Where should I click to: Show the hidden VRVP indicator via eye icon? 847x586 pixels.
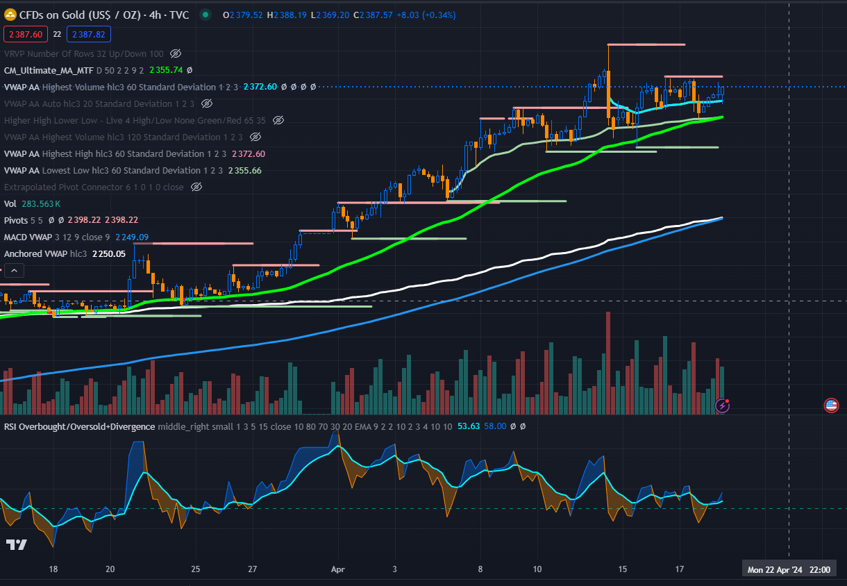pos(176,53)
